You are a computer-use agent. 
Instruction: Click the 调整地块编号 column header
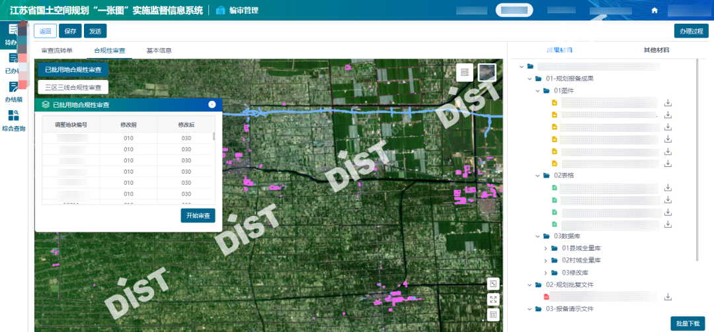coord(71,124)
